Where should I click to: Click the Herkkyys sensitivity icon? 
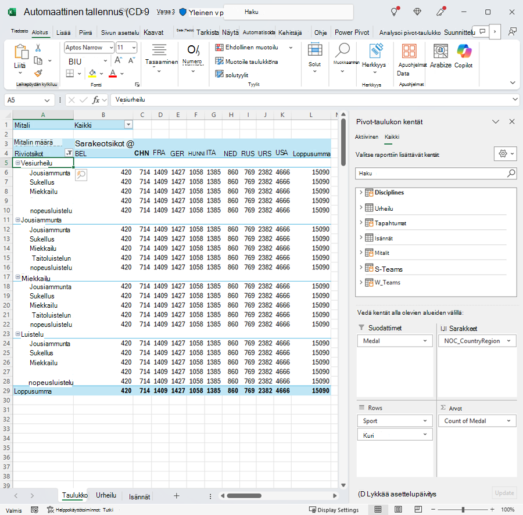[376, 51]
